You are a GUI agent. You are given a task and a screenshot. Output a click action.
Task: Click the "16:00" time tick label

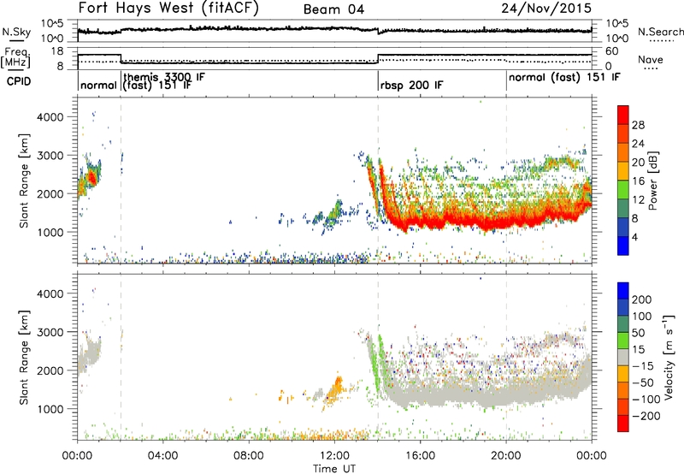coord(420,456)
